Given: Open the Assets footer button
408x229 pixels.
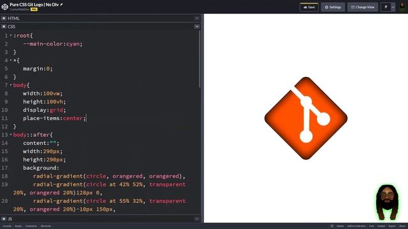Looking at the screenshot, I should pos(18,226).
